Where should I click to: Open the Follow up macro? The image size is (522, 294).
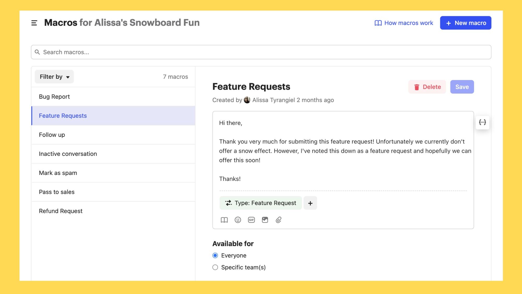113,135
